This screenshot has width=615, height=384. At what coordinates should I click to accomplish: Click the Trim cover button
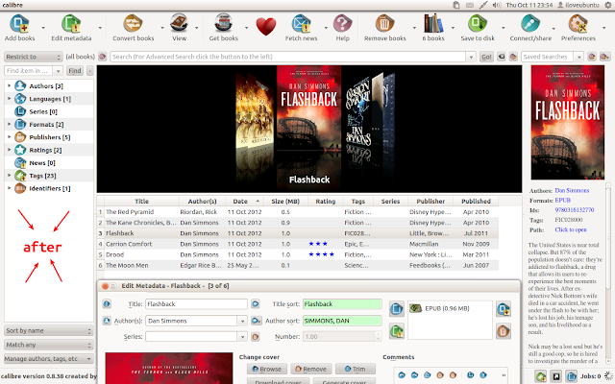click(356, 369)
